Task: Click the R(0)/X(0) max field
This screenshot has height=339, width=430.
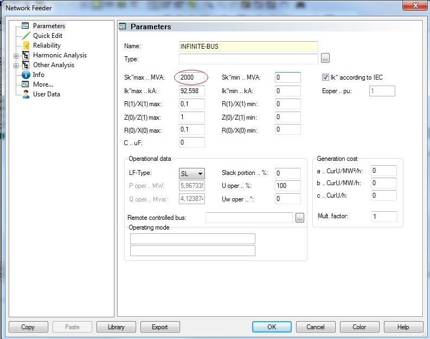Action: [x=192, y=129]
